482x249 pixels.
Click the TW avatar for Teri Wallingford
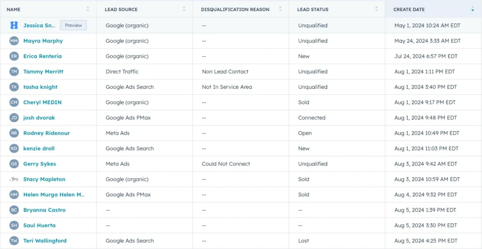pos(14,241)
